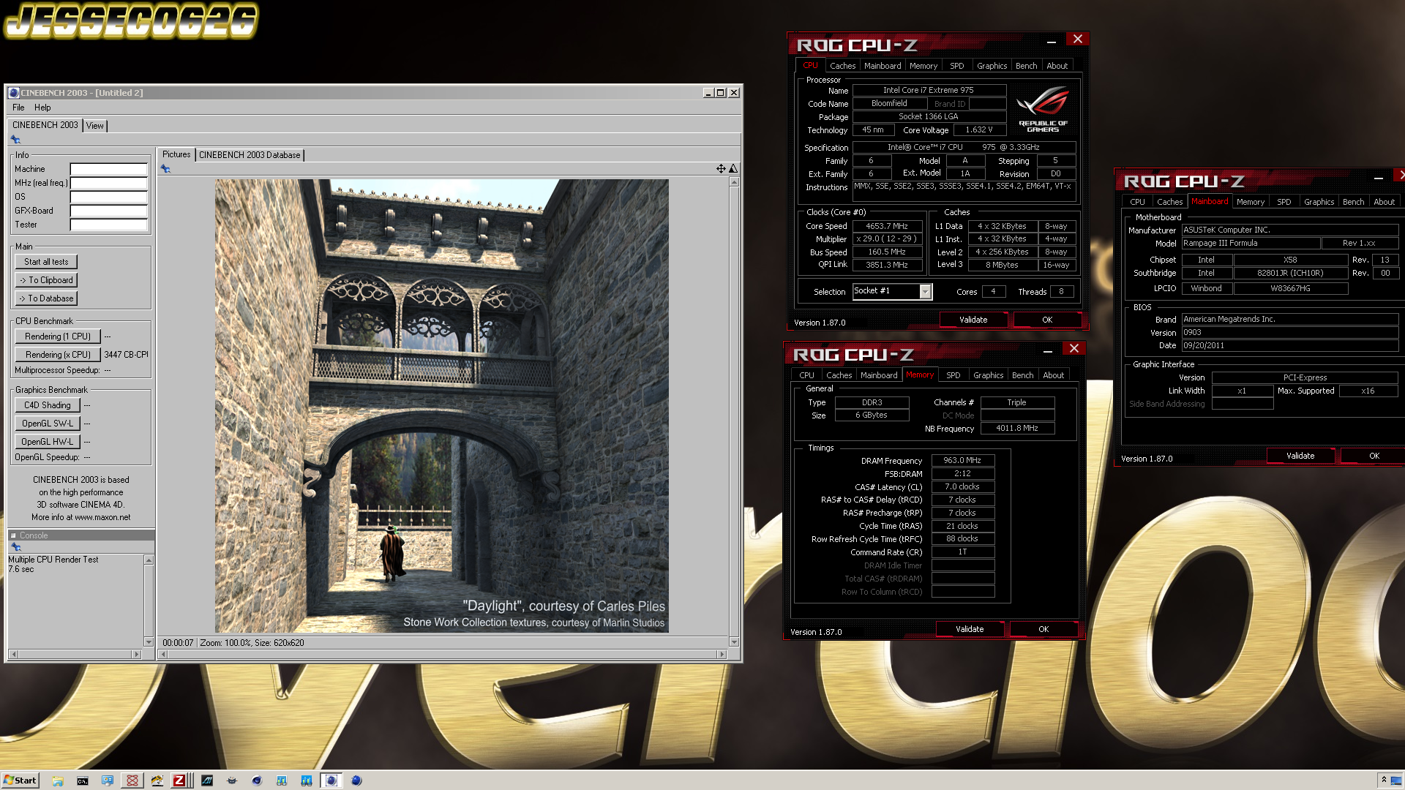
Task: Click into the MHz (real freq.) field
Action: [109, 183]
